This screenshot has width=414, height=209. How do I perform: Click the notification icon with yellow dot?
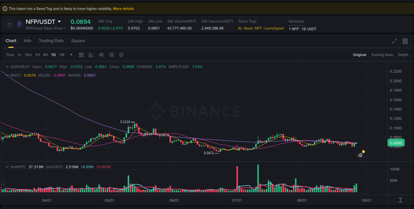(360, 155)
